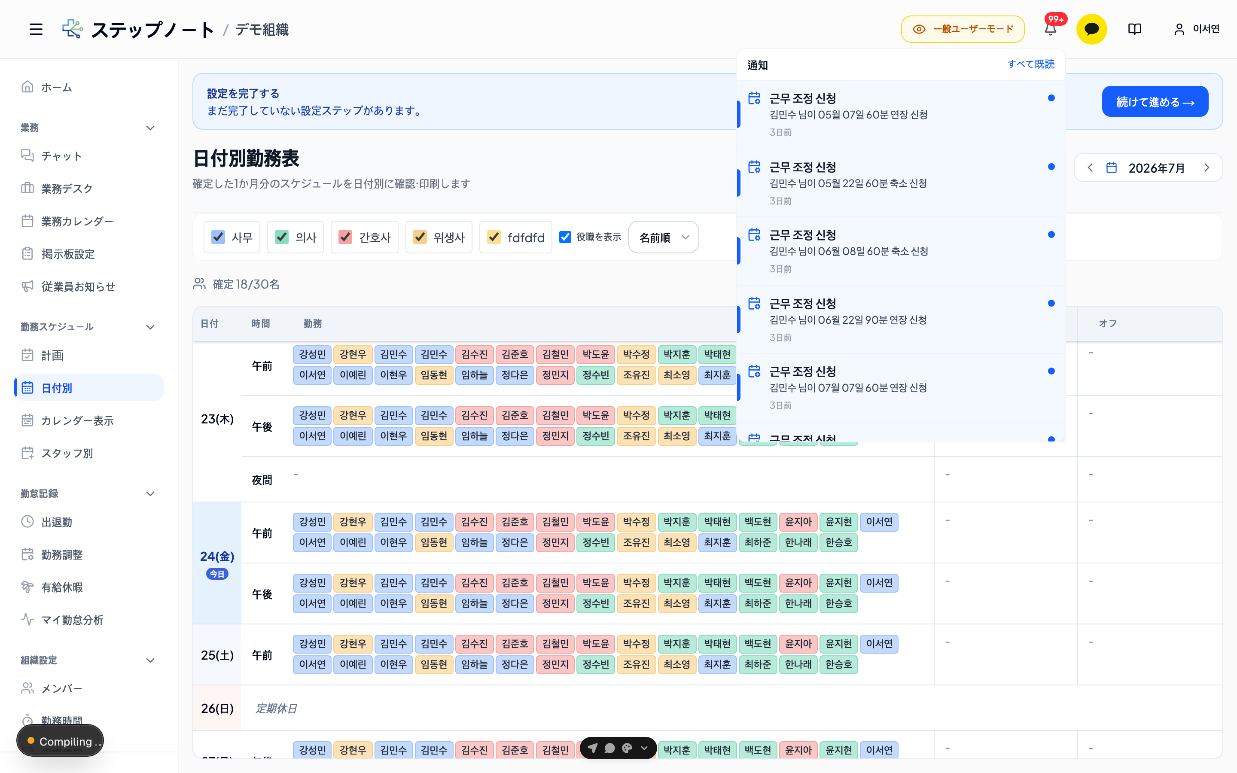Toggle the 의사 checkbox
Image resolution: width=1237 pixels, height=773 pixels.
(282, 237)
